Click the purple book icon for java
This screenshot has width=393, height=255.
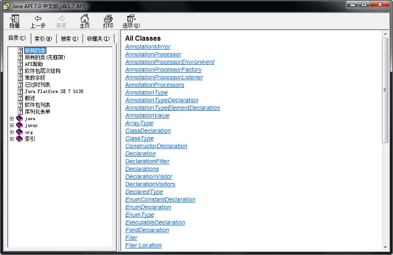tap(19, 119)
